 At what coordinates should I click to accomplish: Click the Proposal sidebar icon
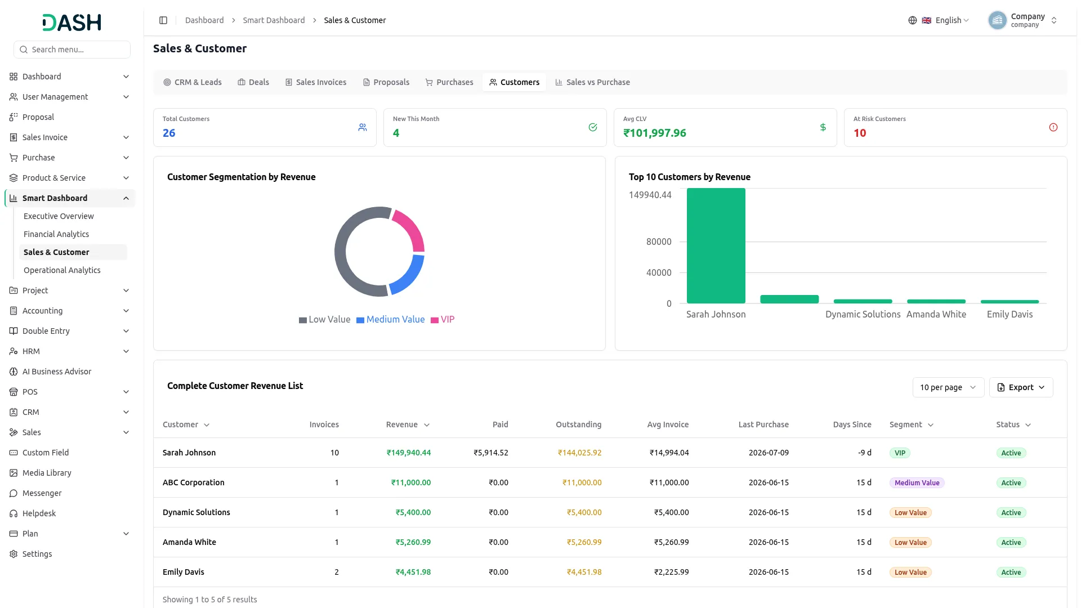click(x=14, y=117)
